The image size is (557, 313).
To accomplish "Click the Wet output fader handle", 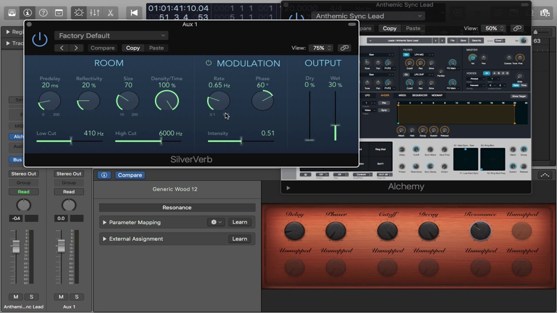I will [x=336, y=126].
